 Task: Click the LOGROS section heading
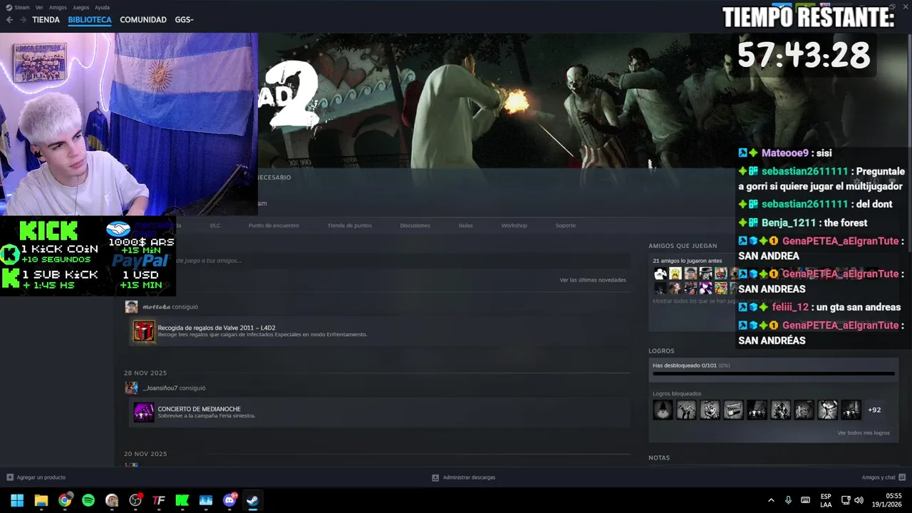coord(661,351)
